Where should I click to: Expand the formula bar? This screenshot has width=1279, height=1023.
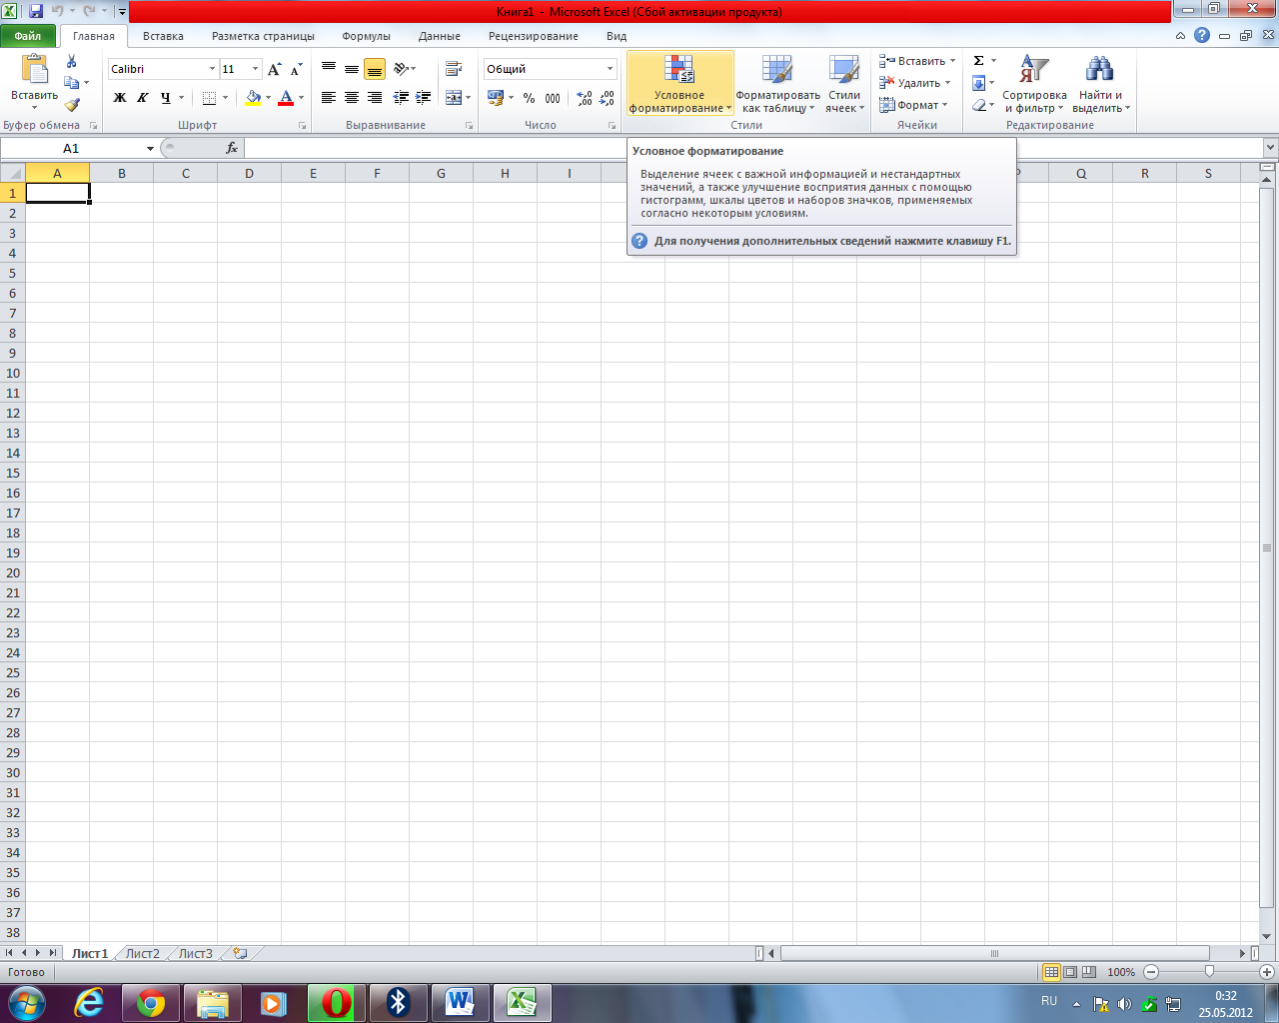click(x=1270, y=148)
